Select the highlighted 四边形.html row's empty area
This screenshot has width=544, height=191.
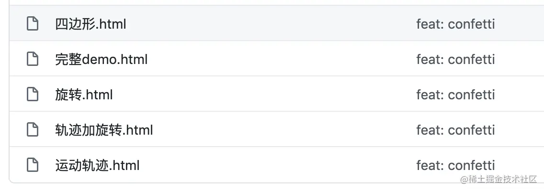(271, 23)
